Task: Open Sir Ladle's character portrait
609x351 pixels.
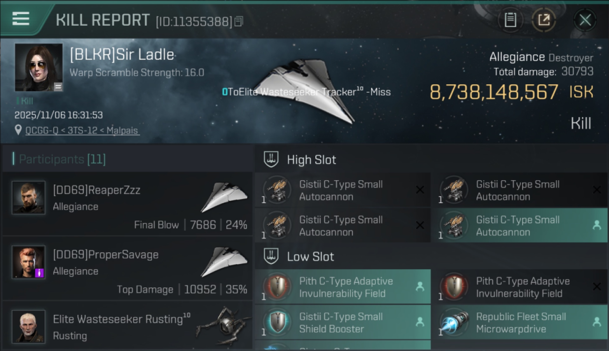Action: click(38, 67)
